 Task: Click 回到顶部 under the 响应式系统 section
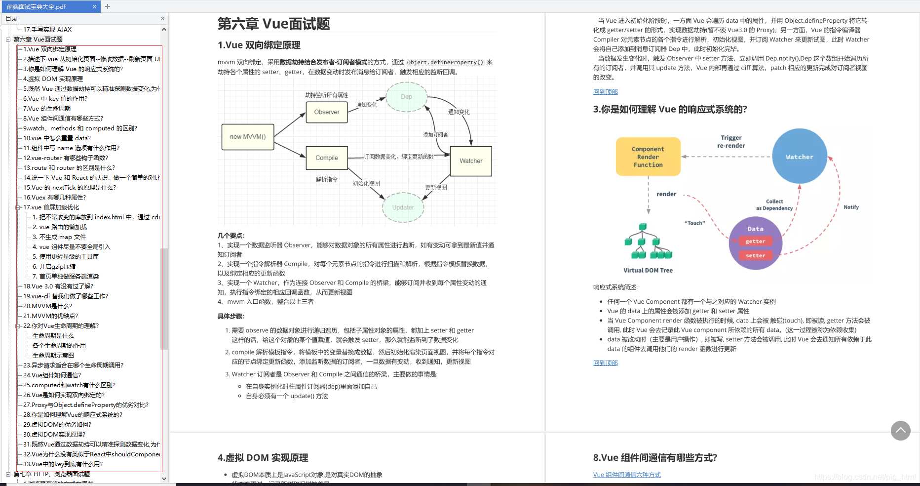coord(605,363)
